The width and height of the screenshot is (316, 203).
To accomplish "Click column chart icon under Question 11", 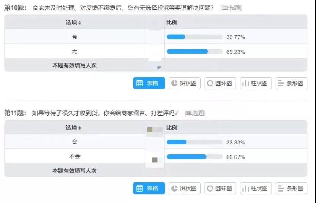I will [x=245, y=189].
